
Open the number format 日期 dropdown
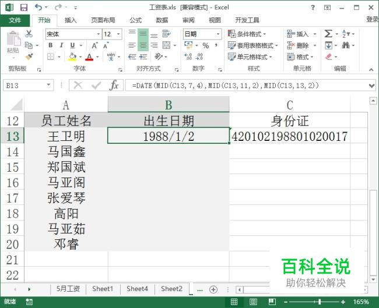pos(218,34)
